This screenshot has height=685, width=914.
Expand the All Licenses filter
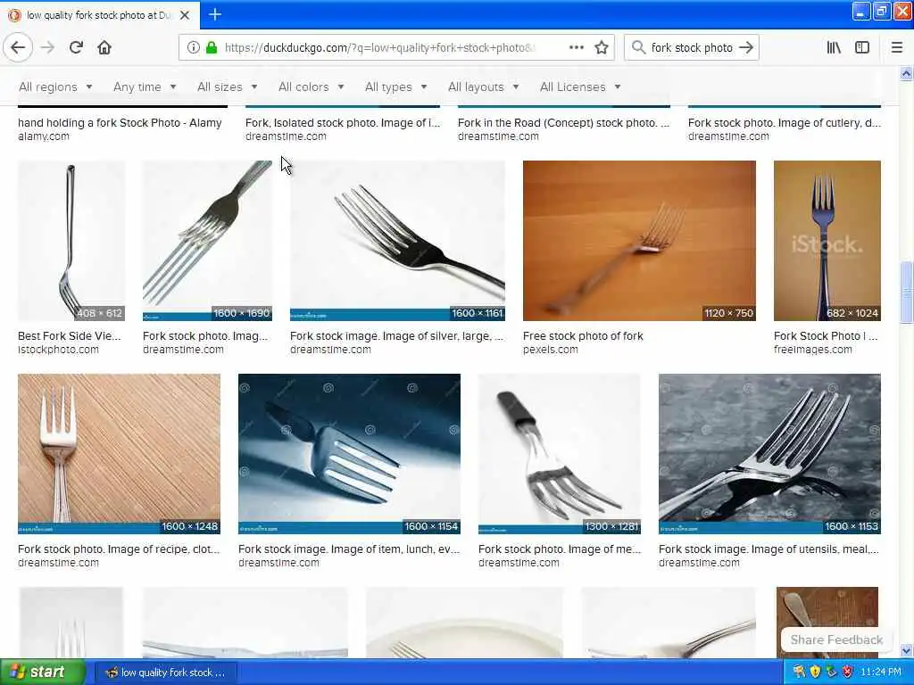click(x=580, y=87)
